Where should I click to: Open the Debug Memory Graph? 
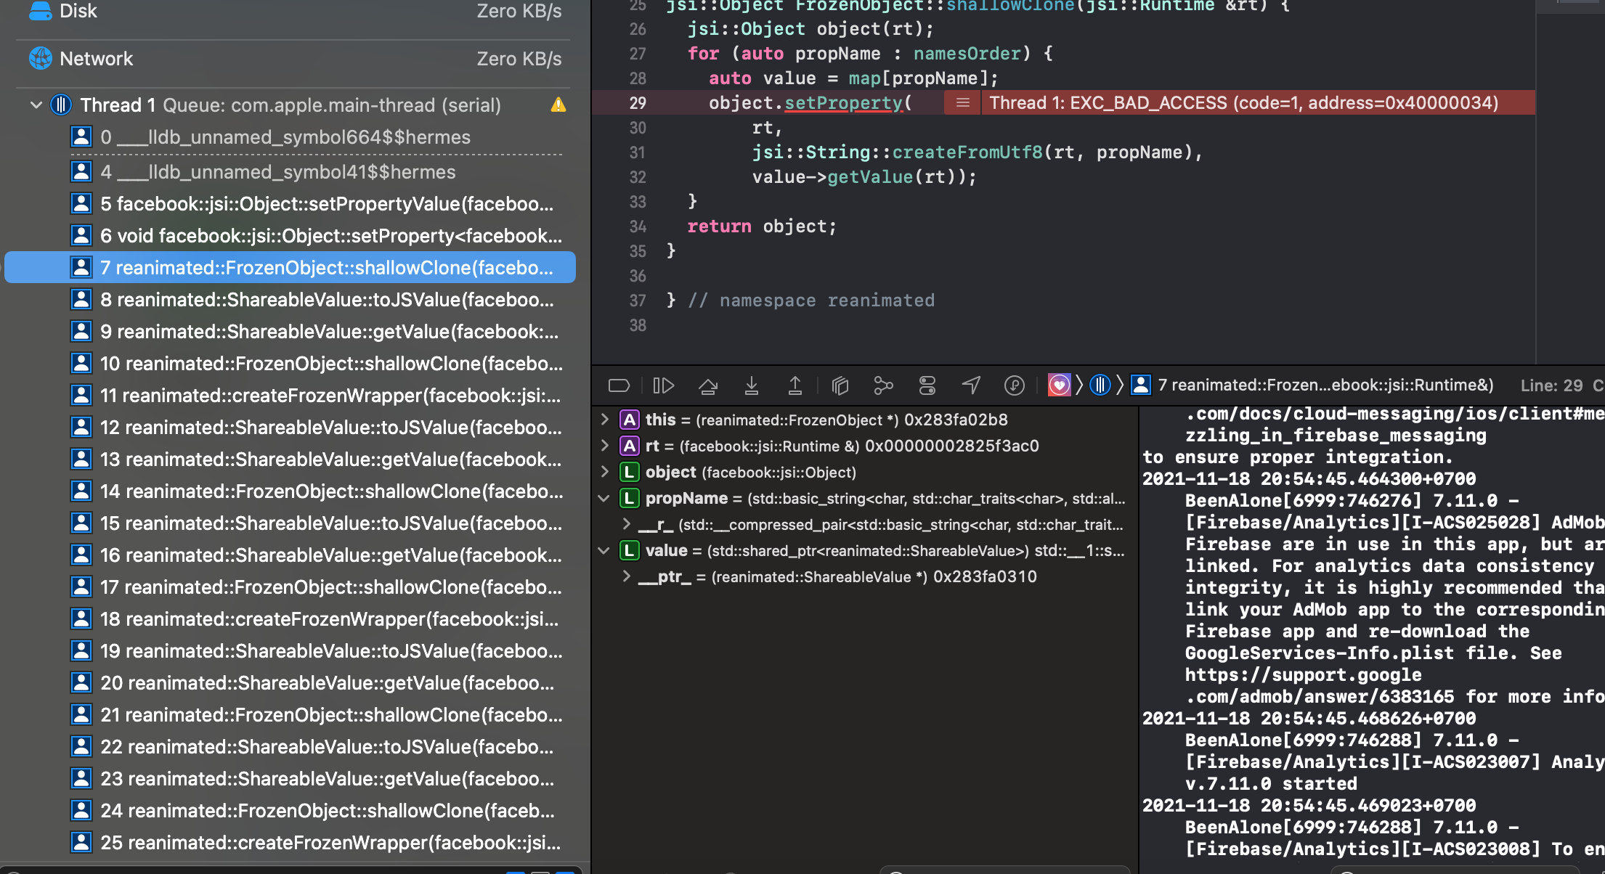[x=883, y=385]
